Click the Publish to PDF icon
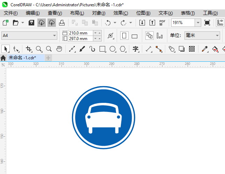The image size is (225, 174). (x=162, y=23)
